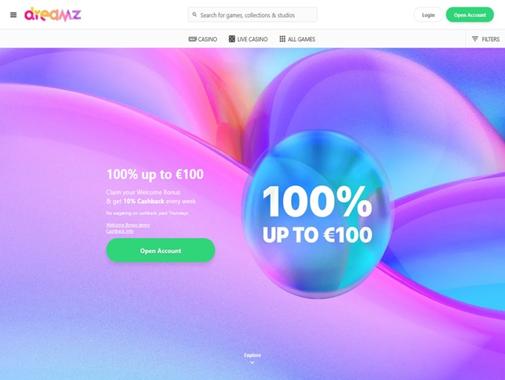Click the All Games grid icon
Viewport: 505px width, 380px height.
(282, 39)
